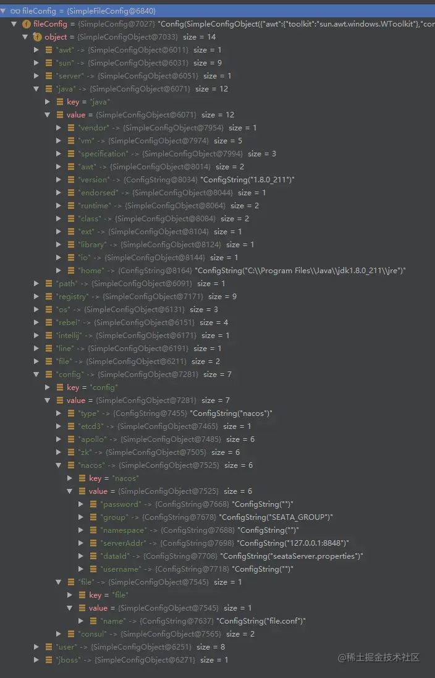This screenshot has width=435, height=678.
Task: Collapse the "java" map entry
Action: 36,88
